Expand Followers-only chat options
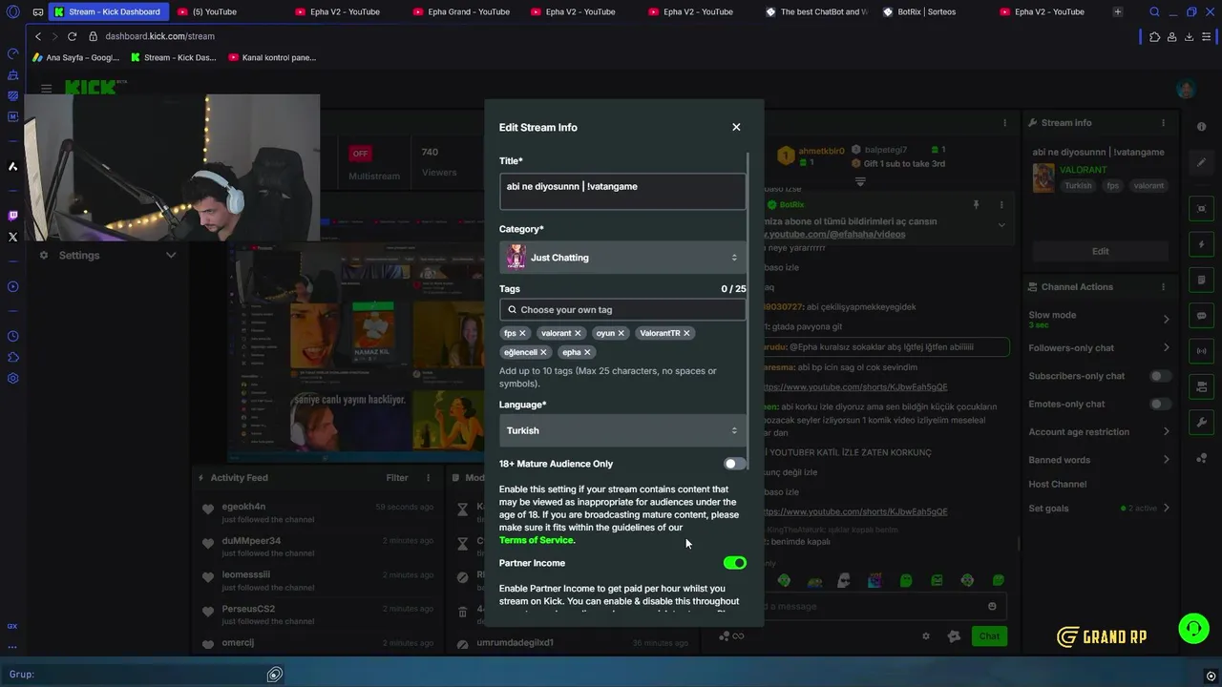Image resolution: width=1222 pixels, height=687 pixels. tap(1166, 348)
